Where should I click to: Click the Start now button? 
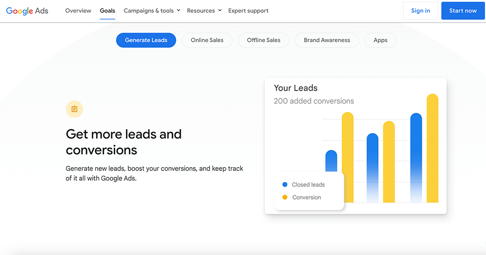[463, 11]
